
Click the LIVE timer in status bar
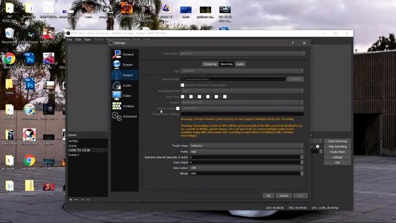pos(275,208)
